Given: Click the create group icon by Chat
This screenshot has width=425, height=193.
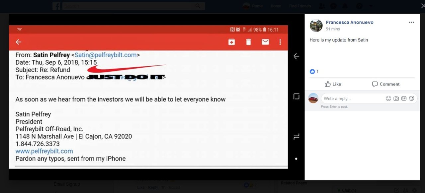Looking at the screenshot, I should (x=405, y=190).
